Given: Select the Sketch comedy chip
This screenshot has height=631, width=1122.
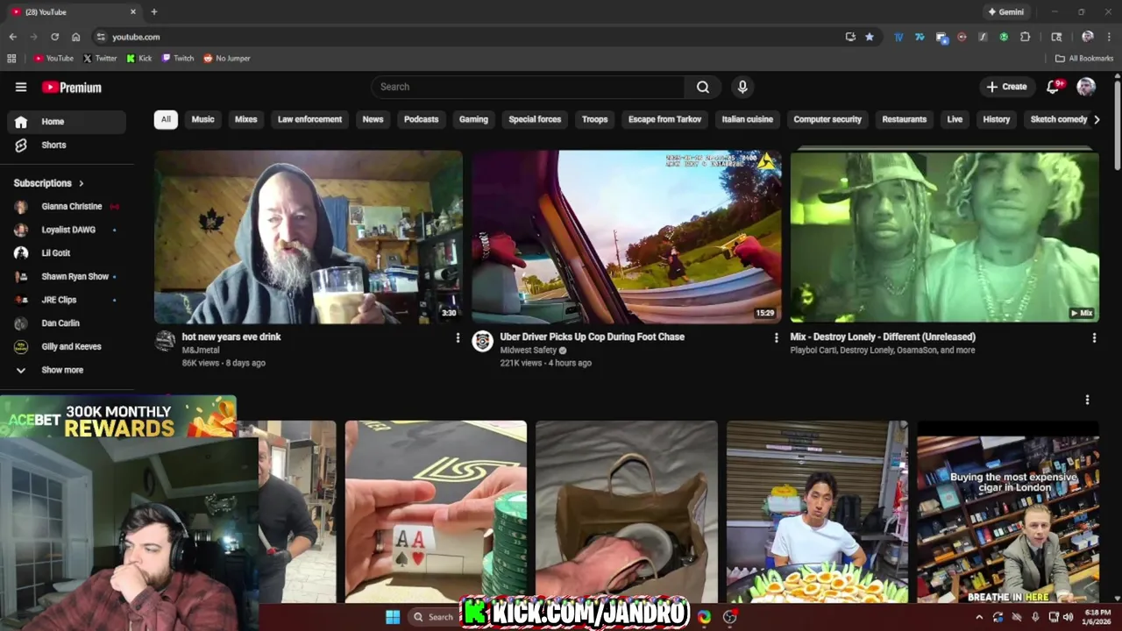Looking at the screenshot, I should coord(1059,119).
